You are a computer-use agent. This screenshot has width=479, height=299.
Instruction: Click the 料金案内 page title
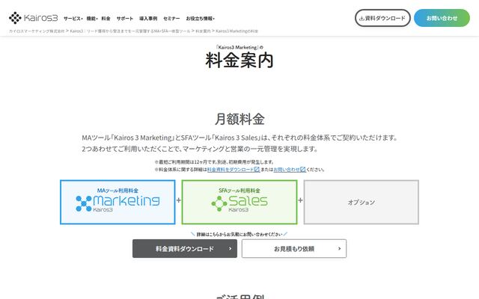point(239,60)
